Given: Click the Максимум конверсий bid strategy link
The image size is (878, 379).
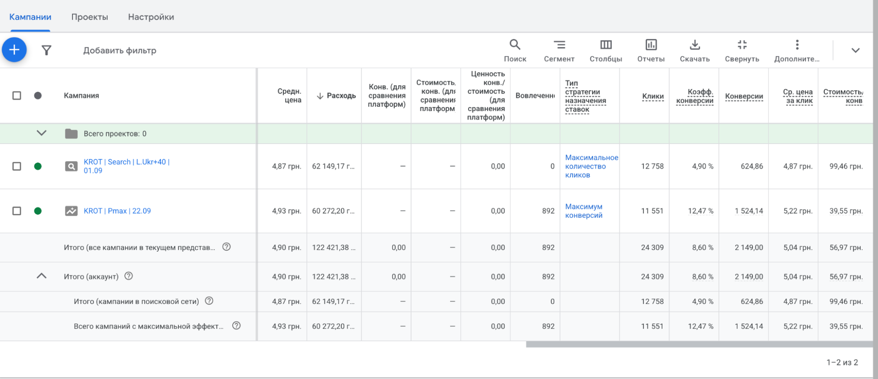Looking at the screenshot, I should (x=583, y=211).
